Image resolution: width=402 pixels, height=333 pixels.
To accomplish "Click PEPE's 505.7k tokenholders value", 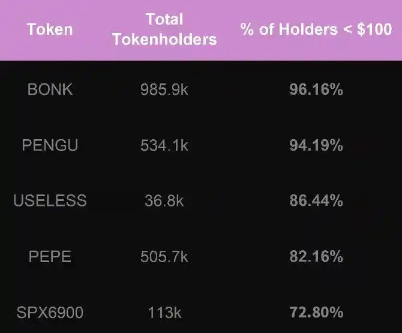I will tap(164, 257).
